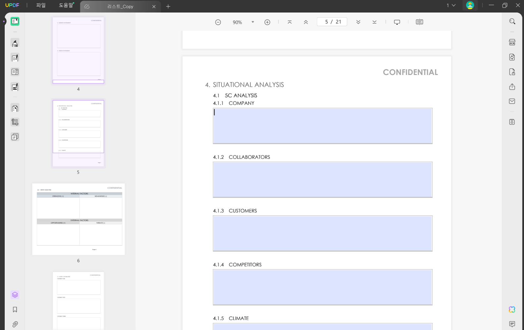
Task: Open the Prepare Form tool
Action: pyautogui.click(x=15, y=72)
